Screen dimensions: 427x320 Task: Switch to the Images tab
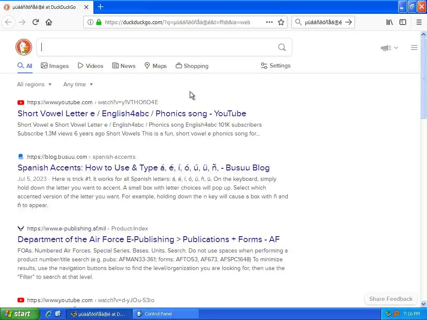[x=55, y=66]
